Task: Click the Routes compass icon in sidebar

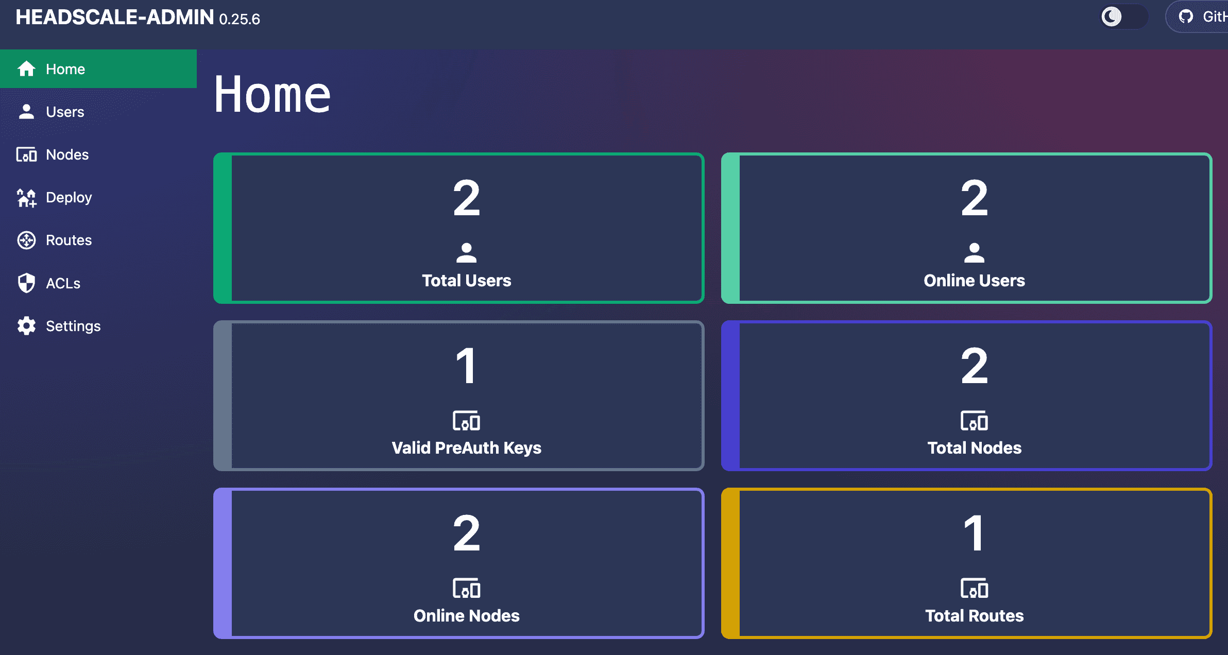Action: coord(26,240)
